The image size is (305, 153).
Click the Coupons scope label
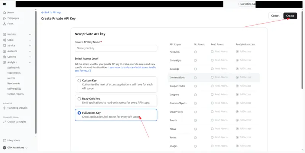tap(174, 95)
